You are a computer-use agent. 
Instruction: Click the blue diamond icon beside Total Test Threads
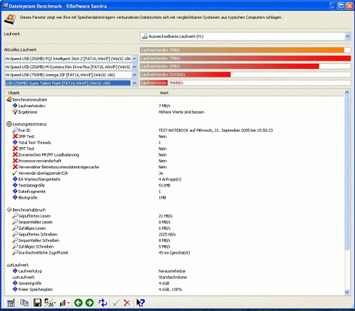(15, 143)
